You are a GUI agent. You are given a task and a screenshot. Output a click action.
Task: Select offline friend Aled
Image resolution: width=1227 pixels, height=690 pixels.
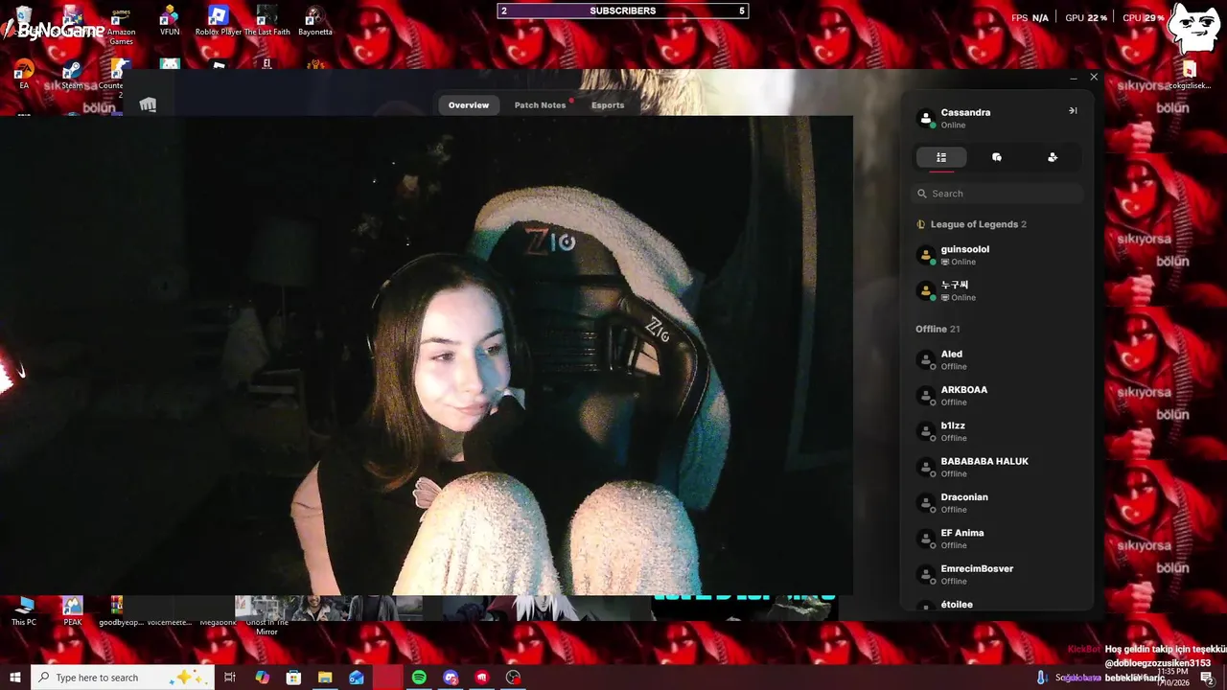coord(997,359)
